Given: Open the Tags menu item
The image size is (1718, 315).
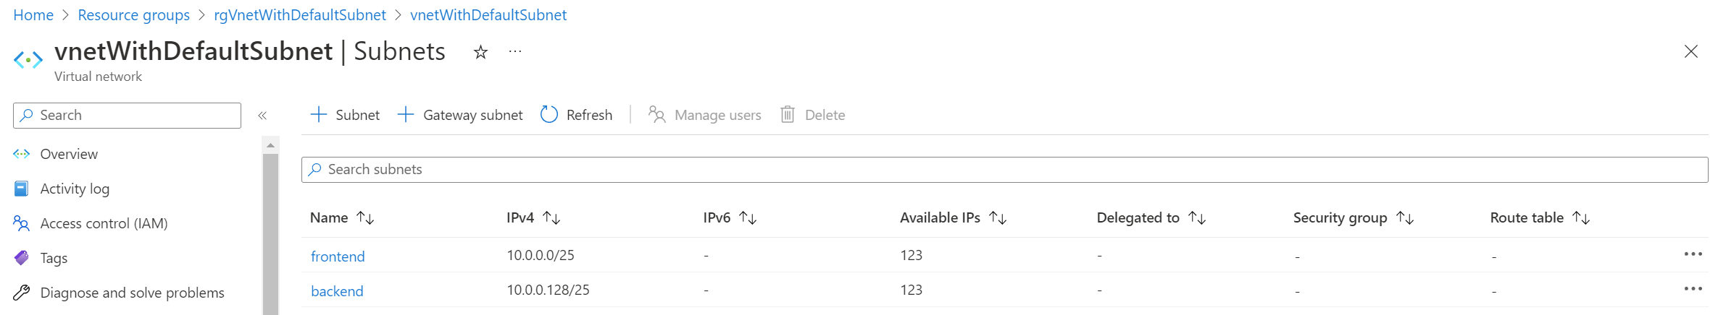Looking at the screenshot, I should tap(54, 258).
